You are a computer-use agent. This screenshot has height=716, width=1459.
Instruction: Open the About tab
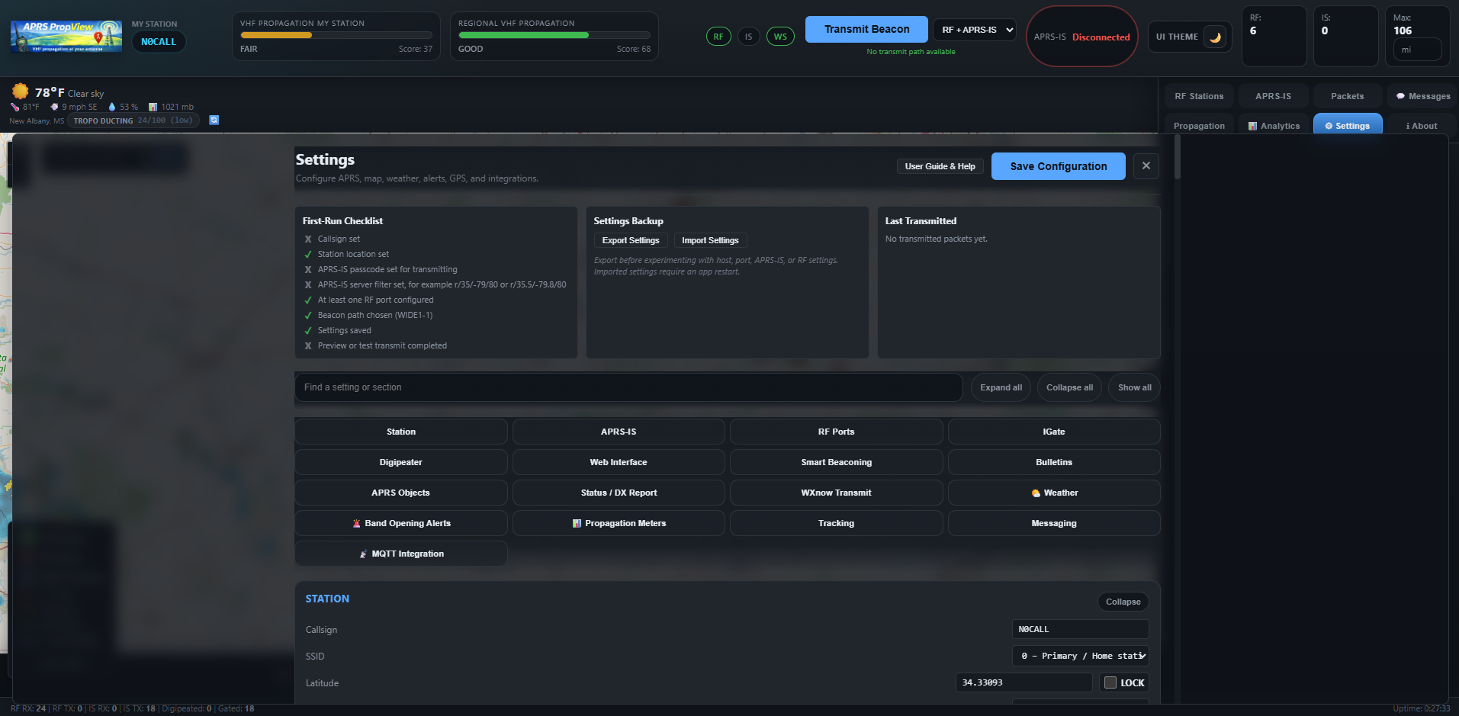(1422, 126)
